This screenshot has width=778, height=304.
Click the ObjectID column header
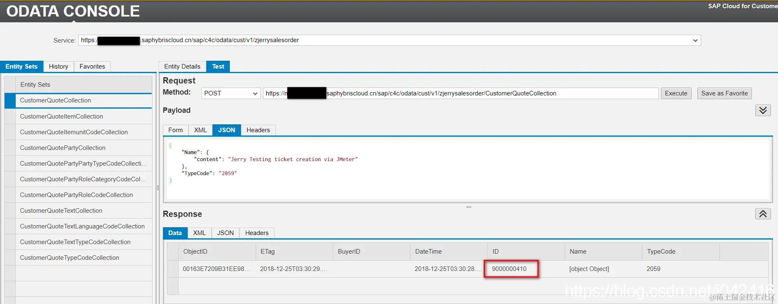point(217,252)
